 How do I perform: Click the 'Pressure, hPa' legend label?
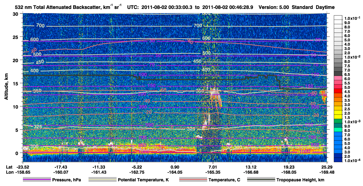(x=67, y=180)
